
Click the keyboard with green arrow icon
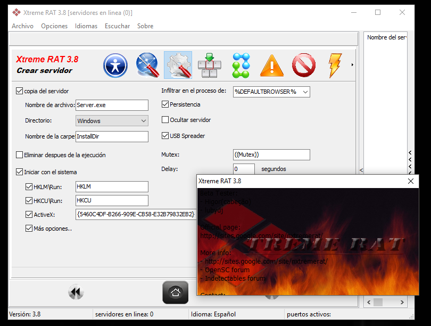tap(210, 65)
